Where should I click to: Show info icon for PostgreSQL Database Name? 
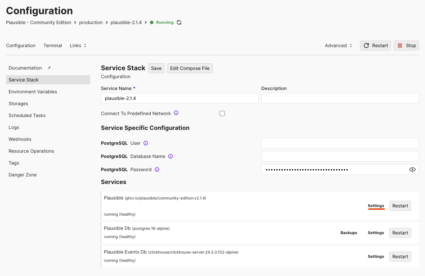pyautogui.click(x=170, y=156)
